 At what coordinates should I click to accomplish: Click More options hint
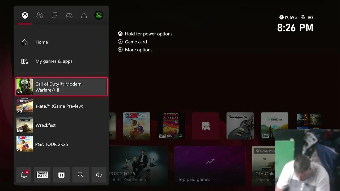point(135,50)
